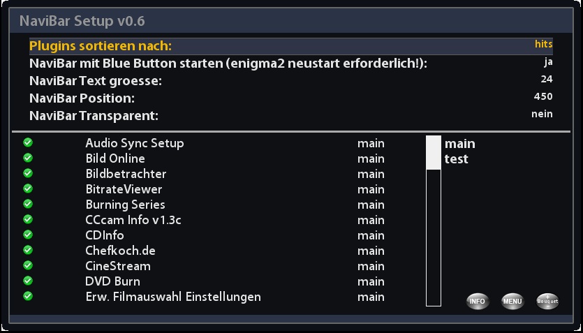Toggle the enabled check for Chefkoch.de

[x=28, y=250]
